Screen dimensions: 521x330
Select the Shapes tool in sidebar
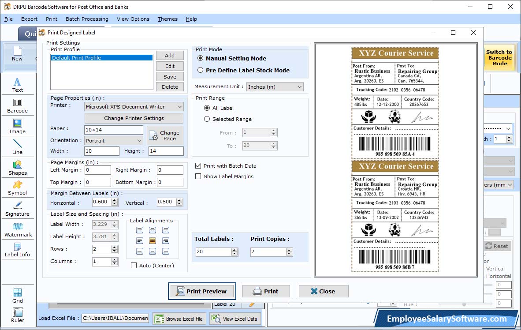click(17, 168)
